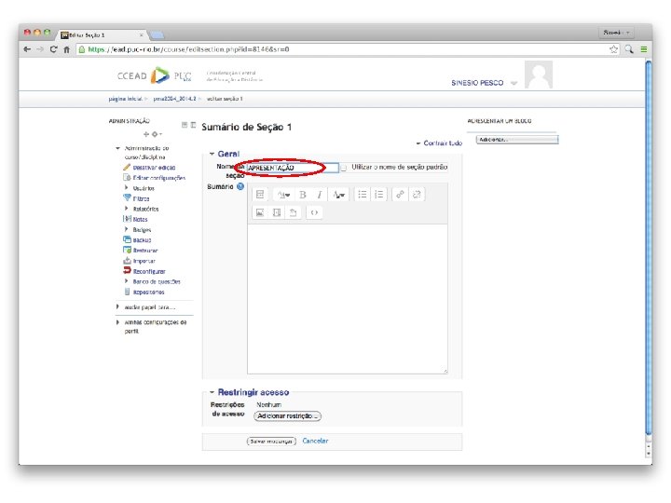The height and width of the screenshot is (503, 671).
Task: Click Salvar mudanças button
Action: point(271,441)
